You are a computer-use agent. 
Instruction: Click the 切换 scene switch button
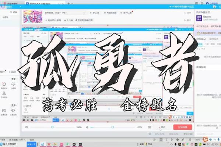pos(13,12)
